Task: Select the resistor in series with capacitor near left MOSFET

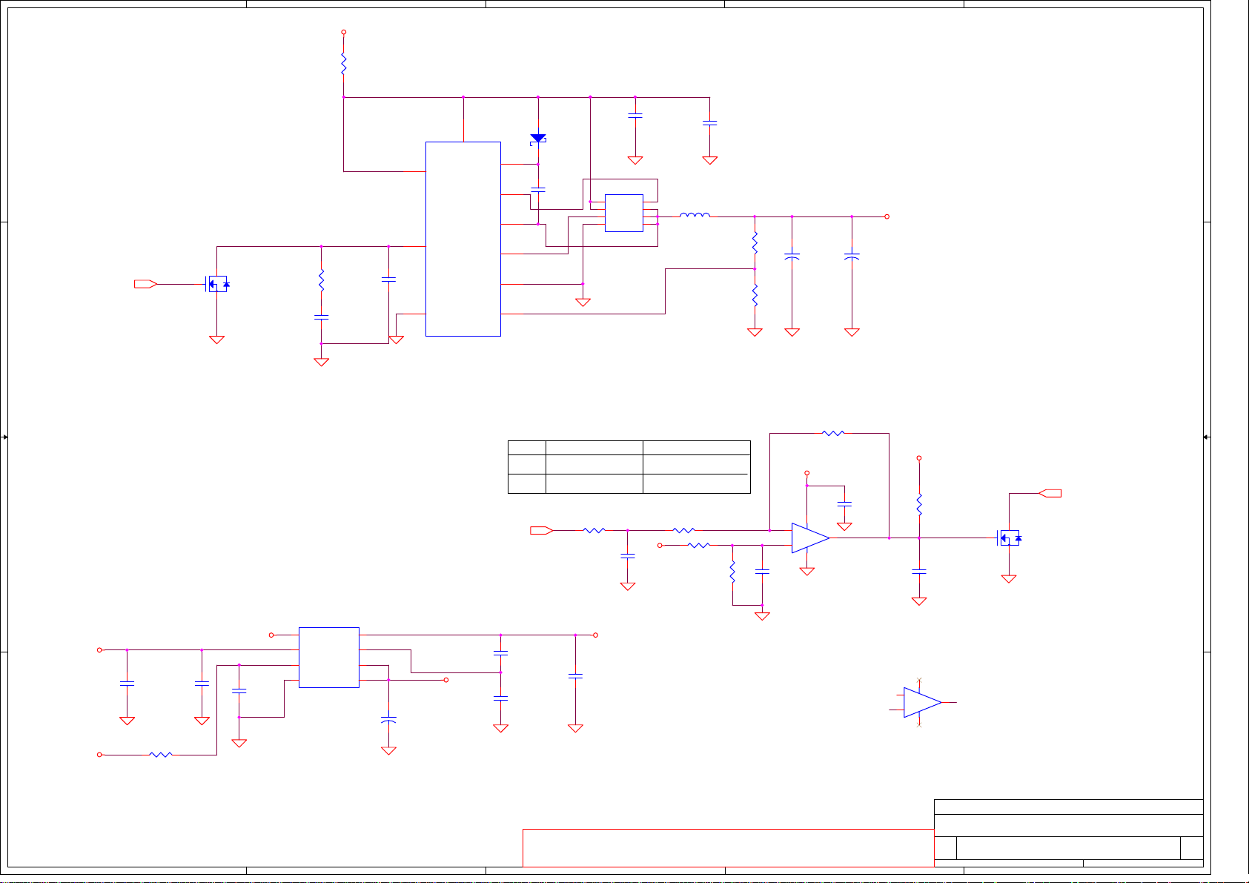Action: (x=321, y=280)
